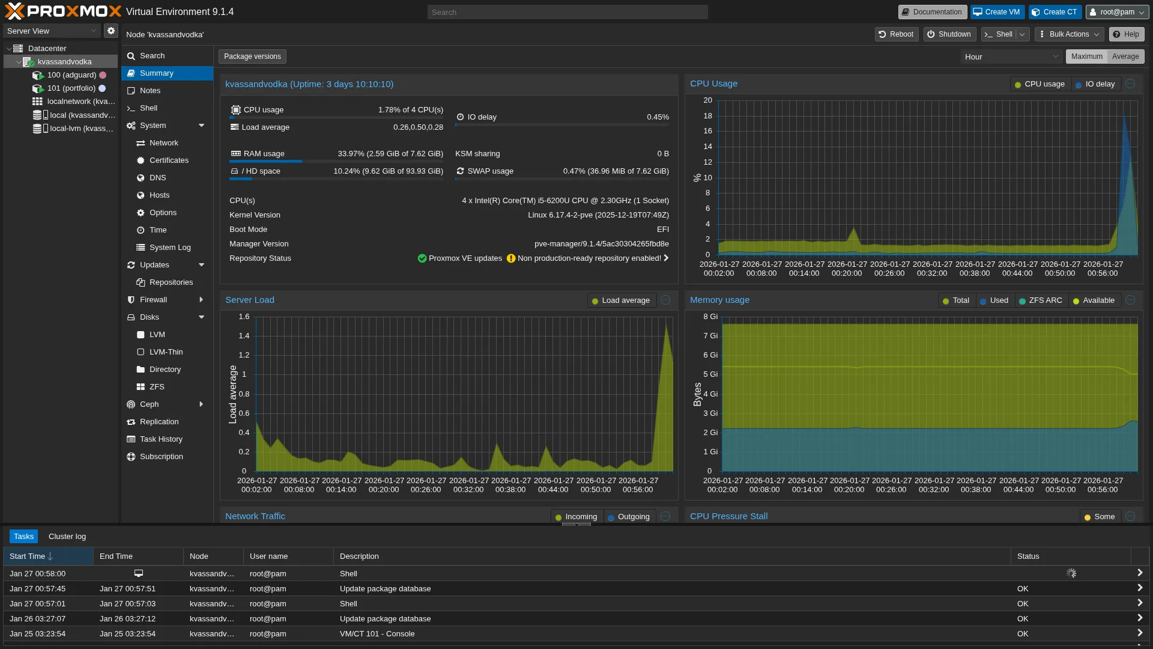Switch to the Cluster log tab
This screenshot has width=1153, height=649.
tap(67, 537)
